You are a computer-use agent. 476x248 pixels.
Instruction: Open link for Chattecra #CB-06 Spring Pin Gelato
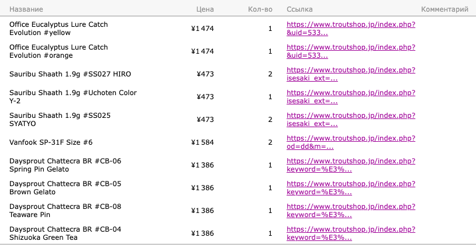click(351, 165)
